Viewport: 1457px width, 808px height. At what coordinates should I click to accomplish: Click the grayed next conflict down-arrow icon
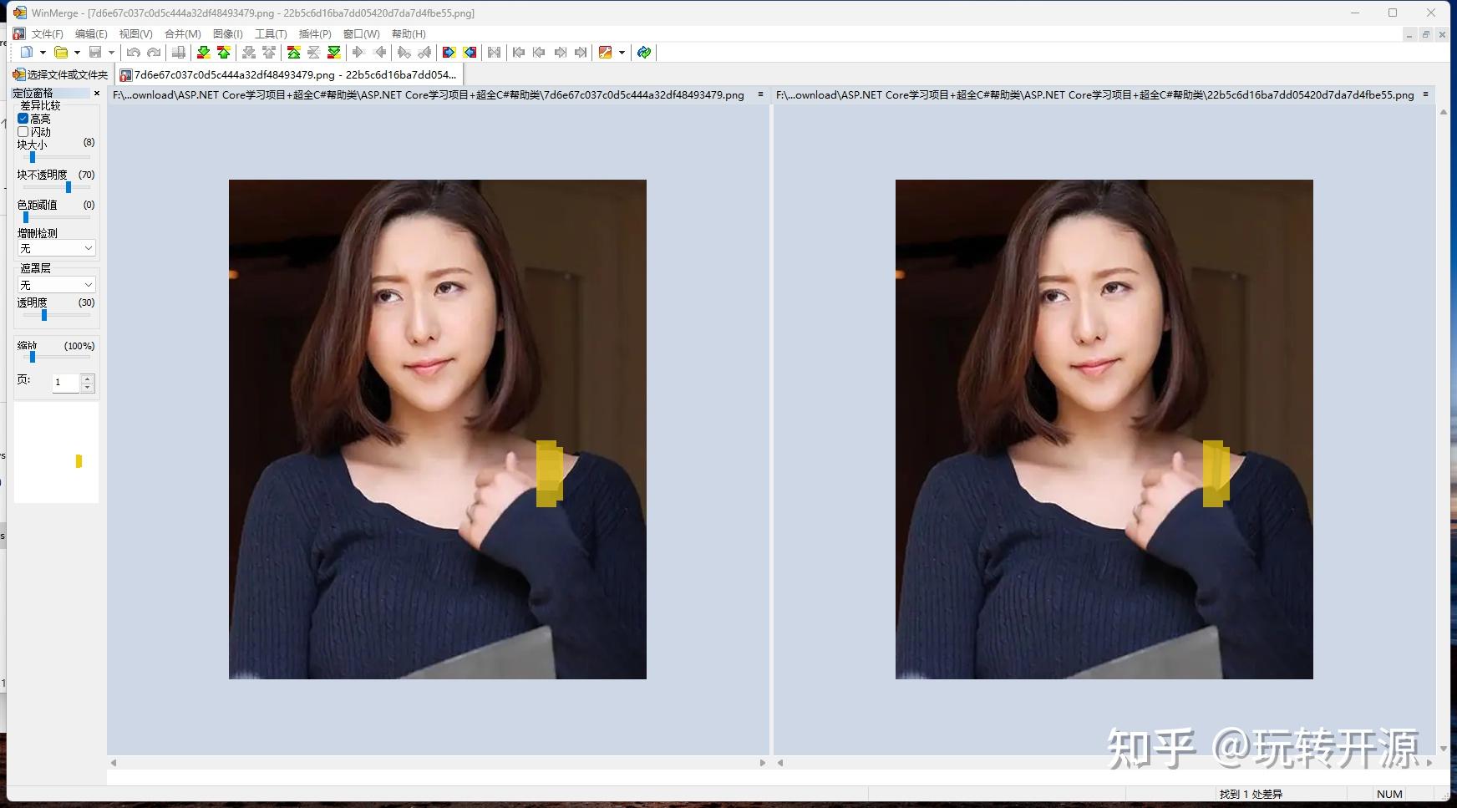tap(249, 52)
